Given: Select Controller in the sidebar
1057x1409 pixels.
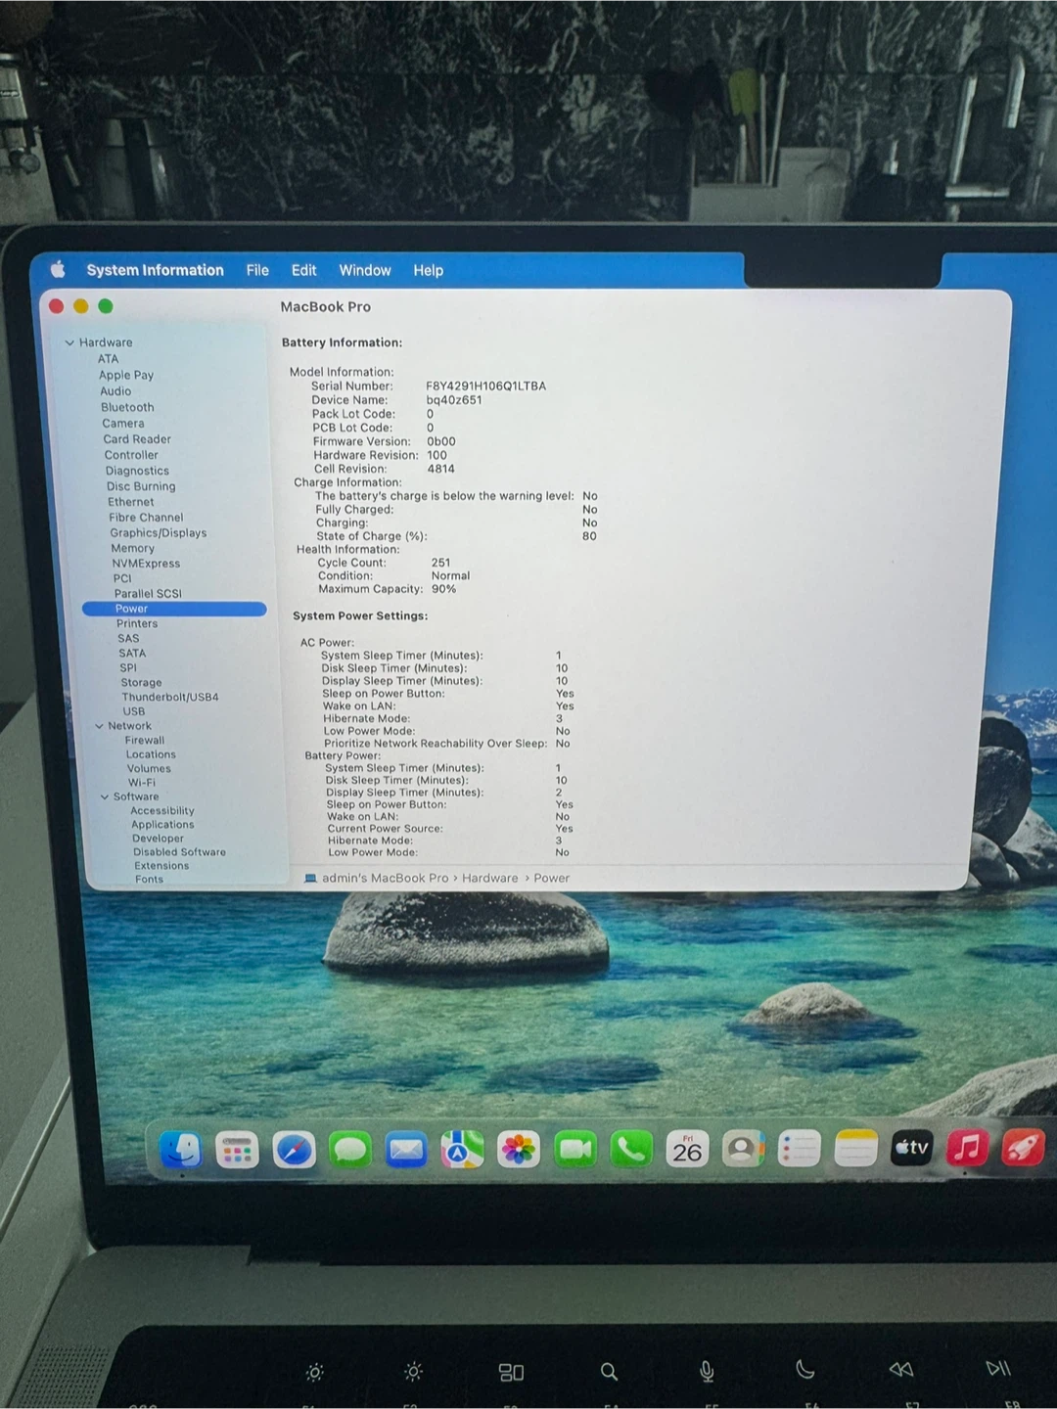Looking at the screenshot, I should (131, 455).
